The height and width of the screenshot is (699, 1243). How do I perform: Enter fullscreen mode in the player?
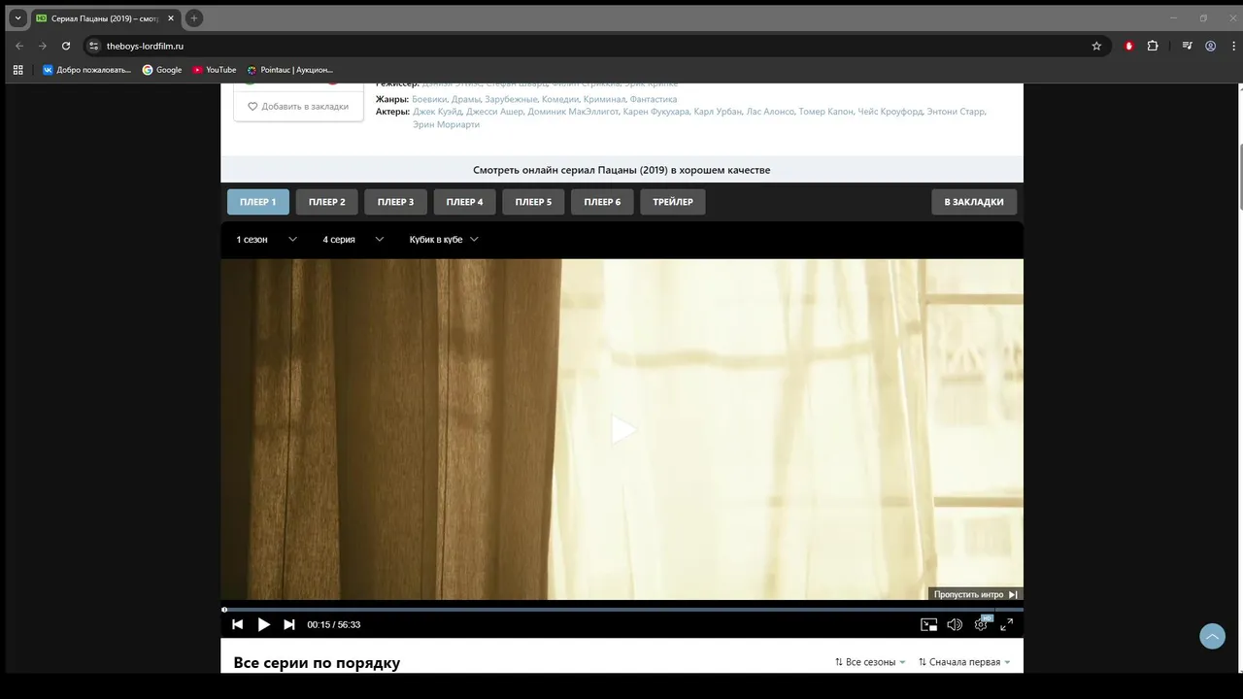[1007, 624]
